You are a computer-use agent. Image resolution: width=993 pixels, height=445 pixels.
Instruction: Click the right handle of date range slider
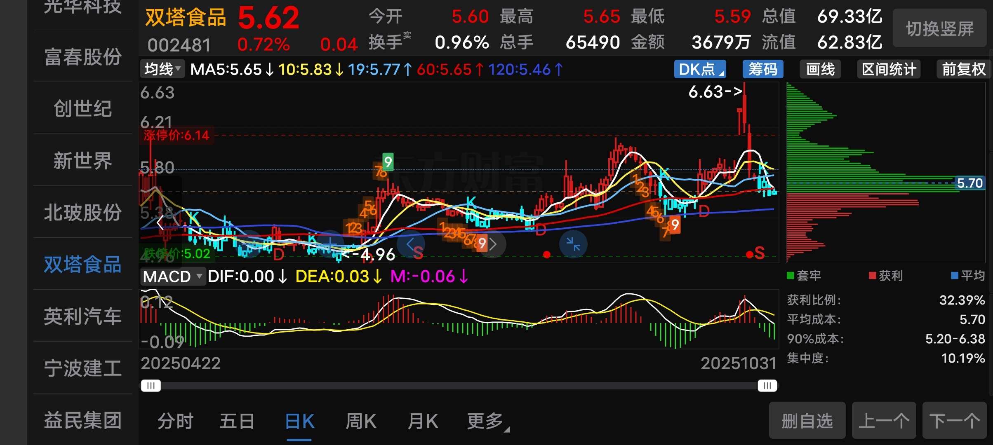tap(767, 386)
